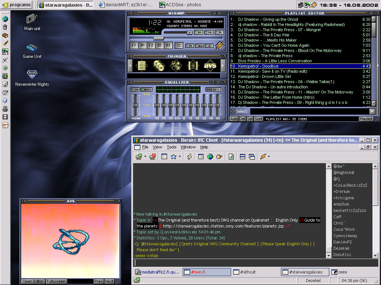Select playlist track Kemopetrol - Saw it on TV
Image resolution: width=381 pixels, height=285 pixels.
pyautogui.click(x=300, y=71)
